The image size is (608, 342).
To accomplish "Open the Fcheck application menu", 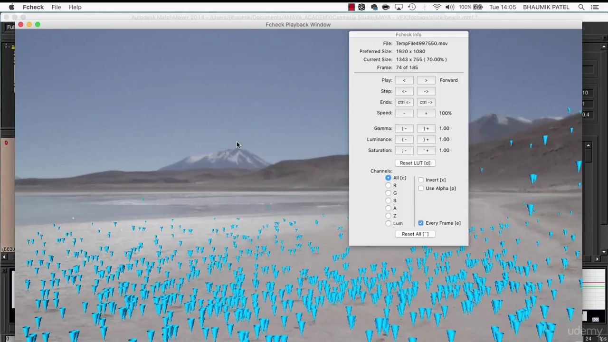I will point(33,7).
